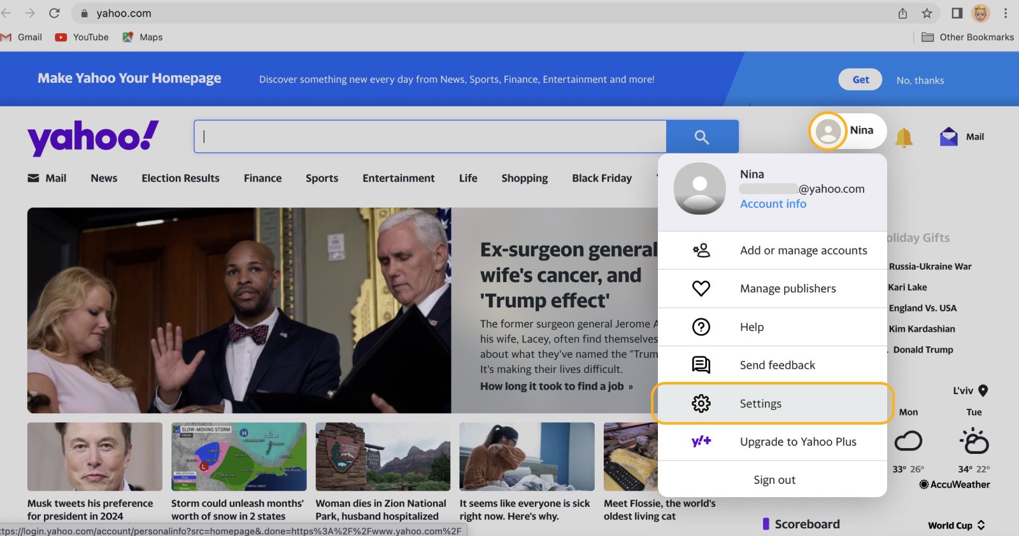Select Upgrade to Yahoo Plus

(773, 441)
